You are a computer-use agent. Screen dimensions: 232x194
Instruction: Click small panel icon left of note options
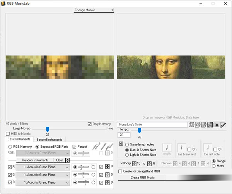click(121, 144)
